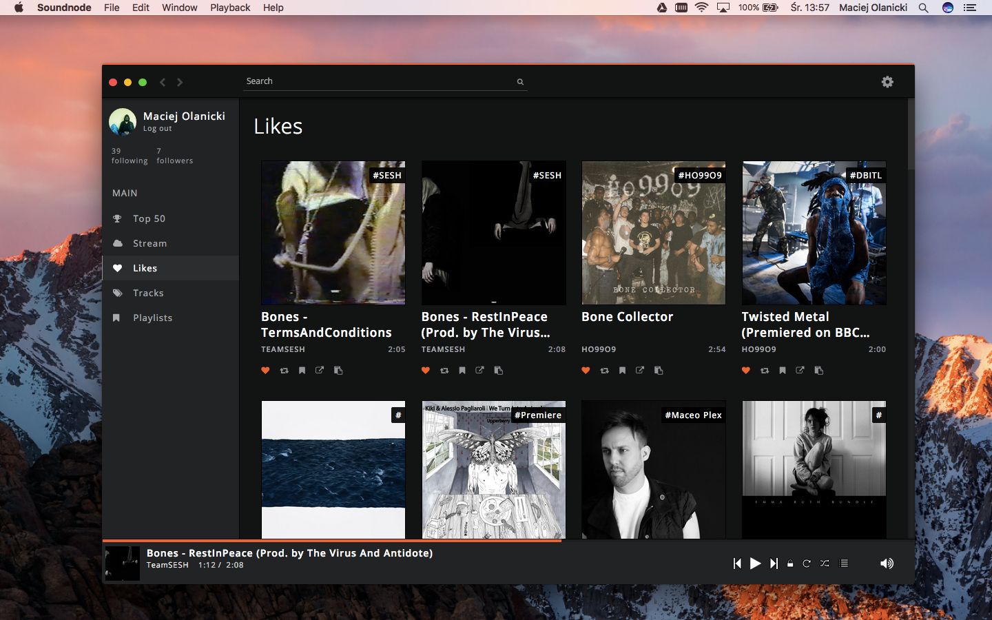
Task: Toggle repeat in the player controls
Action: click(807, 564)
